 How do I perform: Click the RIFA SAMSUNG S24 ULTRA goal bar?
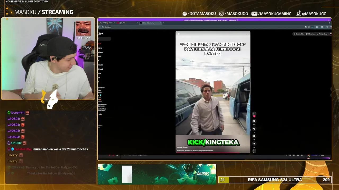[275, 180]
